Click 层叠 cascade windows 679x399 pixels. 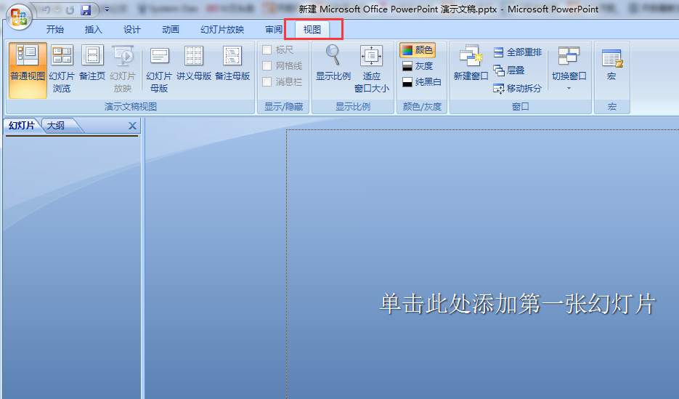pyautogui.click(x=509, y=70)
